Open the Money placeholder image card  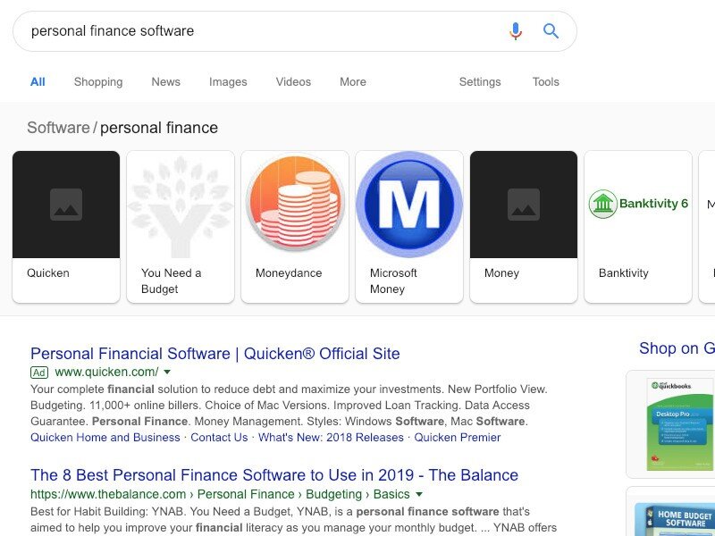[524, 205]
